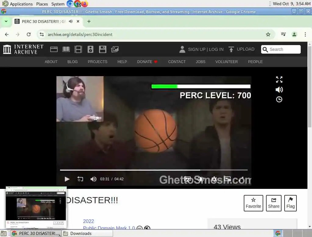Open the tab search dropdown arrow

tap(6, 21)
